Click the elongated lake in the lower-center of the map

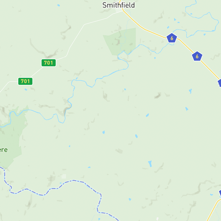150,164
